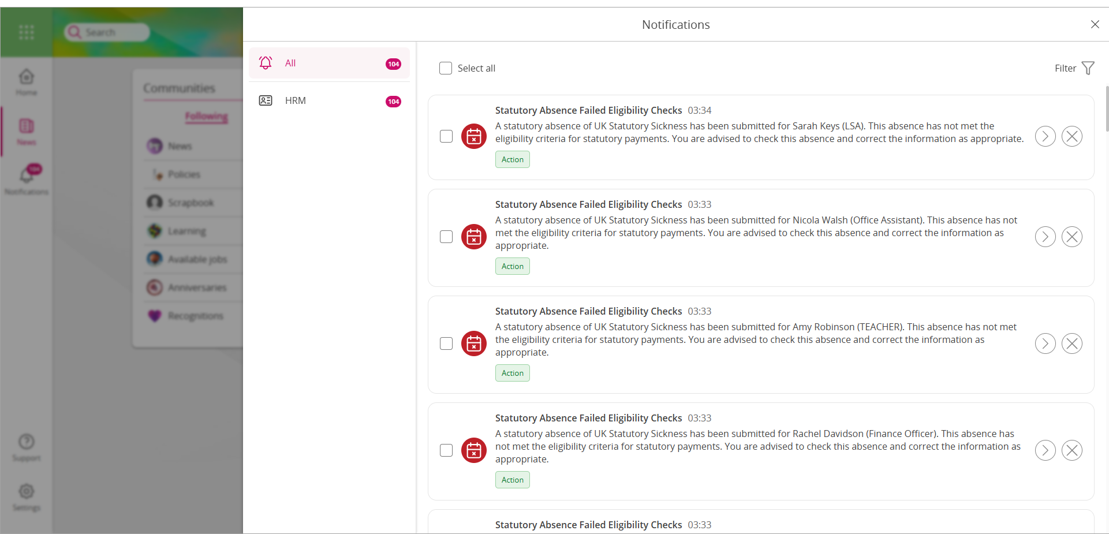Click the bell icon in the All category
The width and height of the screenshot is (1109, 534).
pyautogui.click(x=266, y=63)
